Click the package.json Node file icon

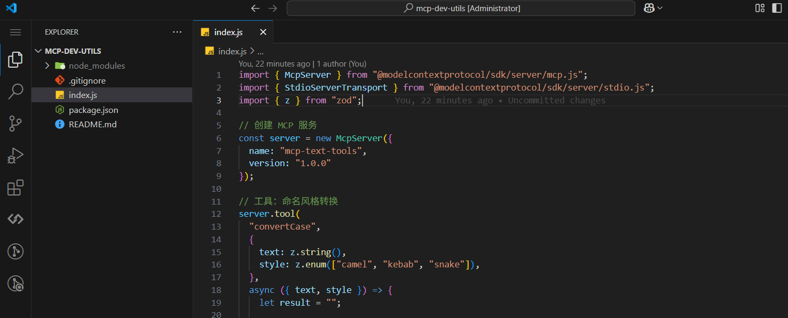tap(60, 110)
